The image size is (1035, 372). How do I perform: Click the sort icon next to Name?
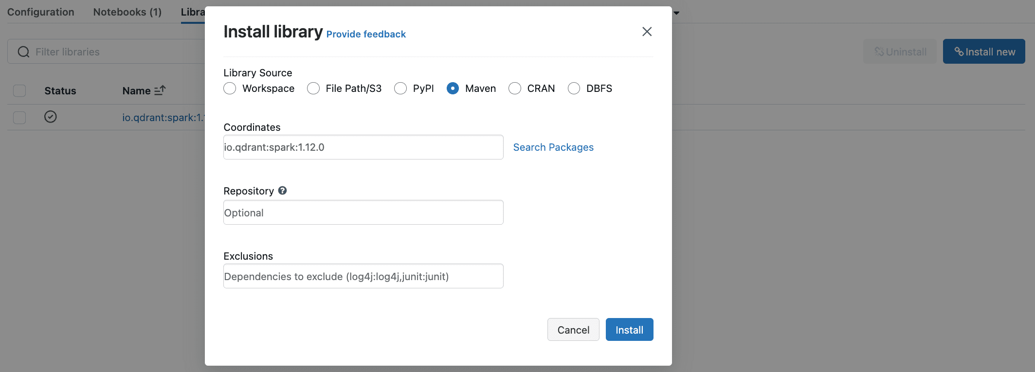tap(160, 90)
